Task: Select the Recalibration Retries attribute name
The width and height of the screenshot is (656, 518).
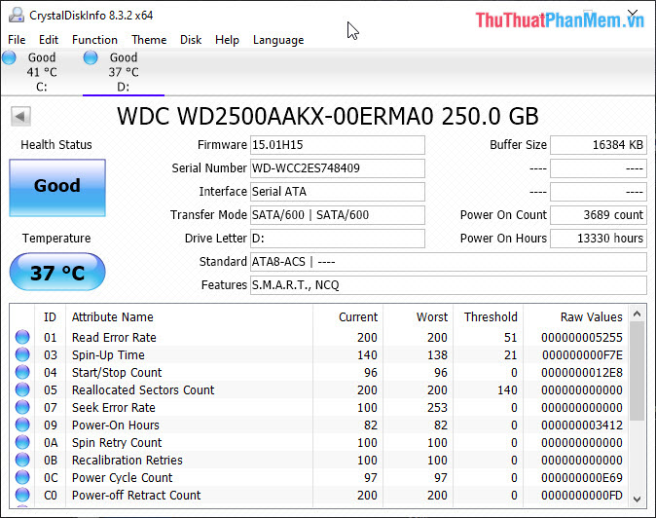Action: coord(128,461)
